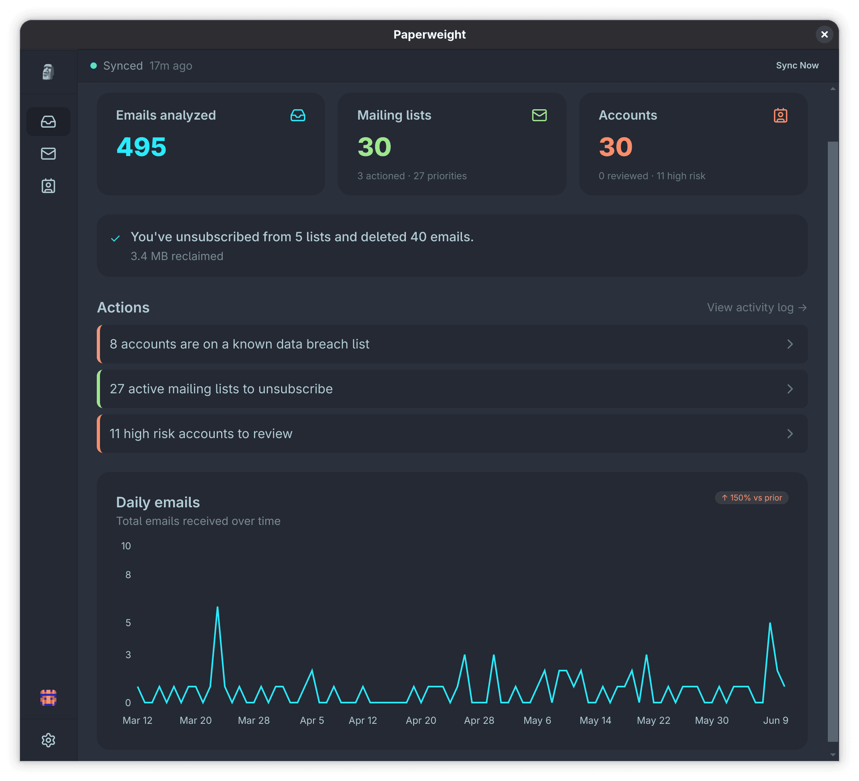Open the pixel-art user avatar in the sidebar

(48, 697)
